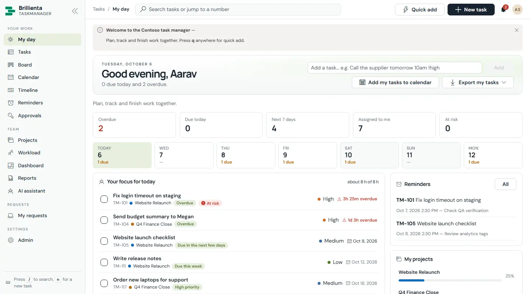Open the Assigned to me stat card
The width and height of the screenshot is (530, 294).
pos(394,125)
